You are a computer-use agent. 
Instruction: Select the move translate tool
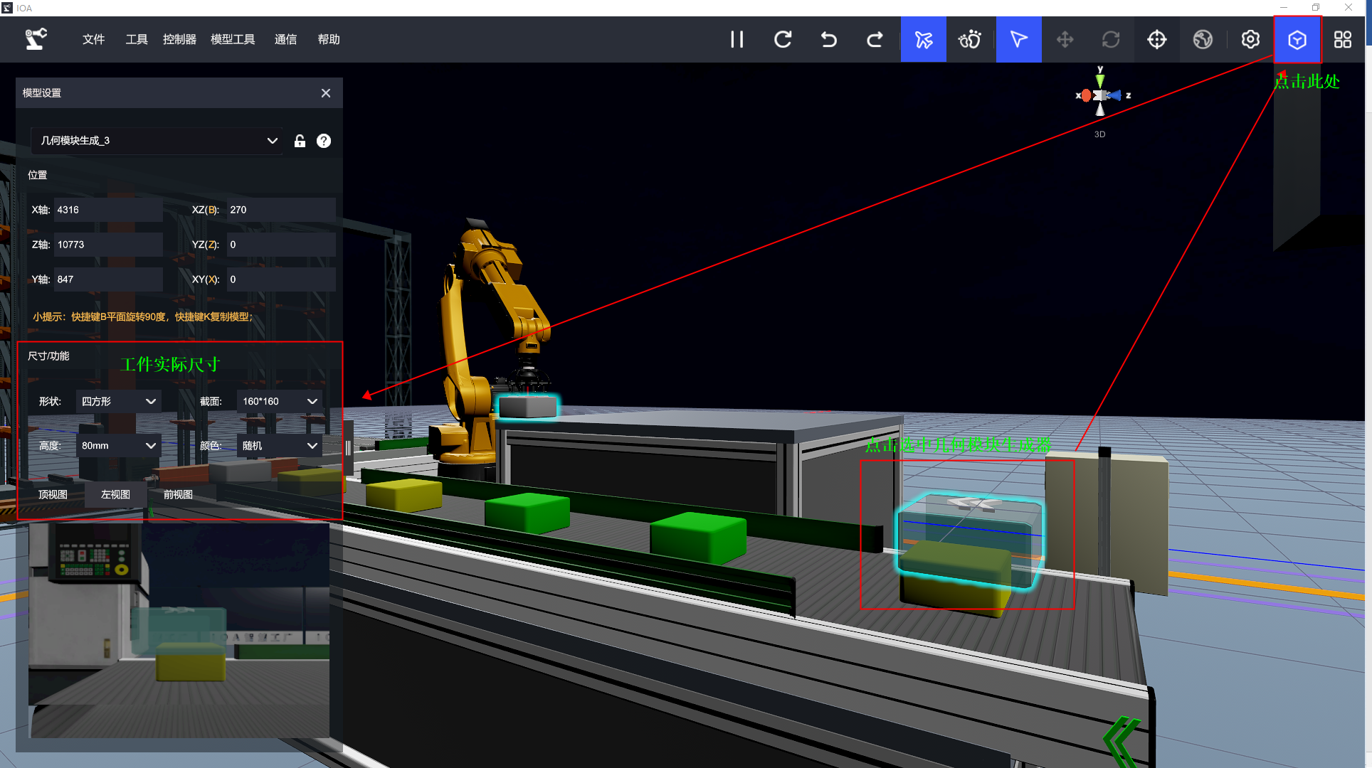1065,39
